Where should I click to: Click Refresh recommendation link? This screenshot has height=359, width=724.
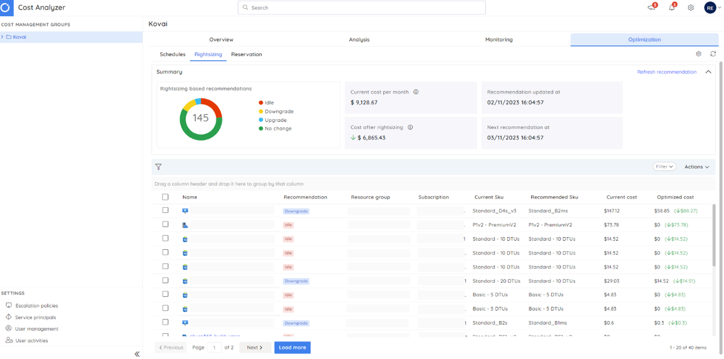click(667, 72)
